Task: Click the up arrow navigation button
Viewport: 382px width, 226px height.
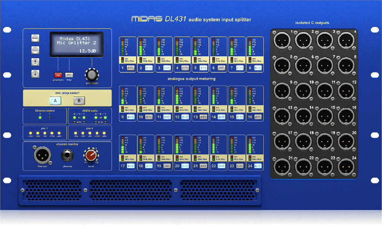Action: (35, 62)
